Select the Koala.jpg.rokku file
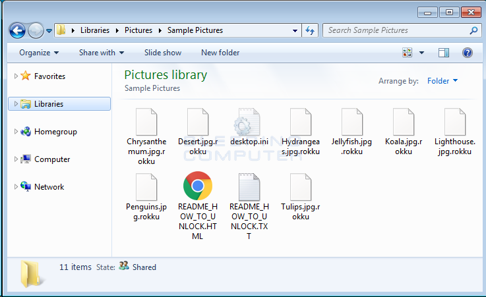 pos(404,132)
